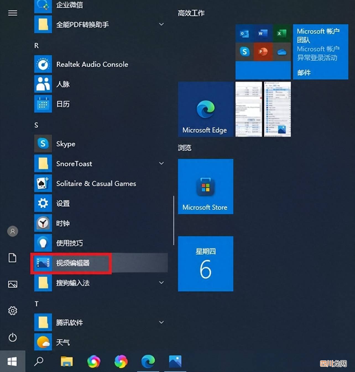Click the PowerPoint icon in Office tile

click(x=263, y=52)
